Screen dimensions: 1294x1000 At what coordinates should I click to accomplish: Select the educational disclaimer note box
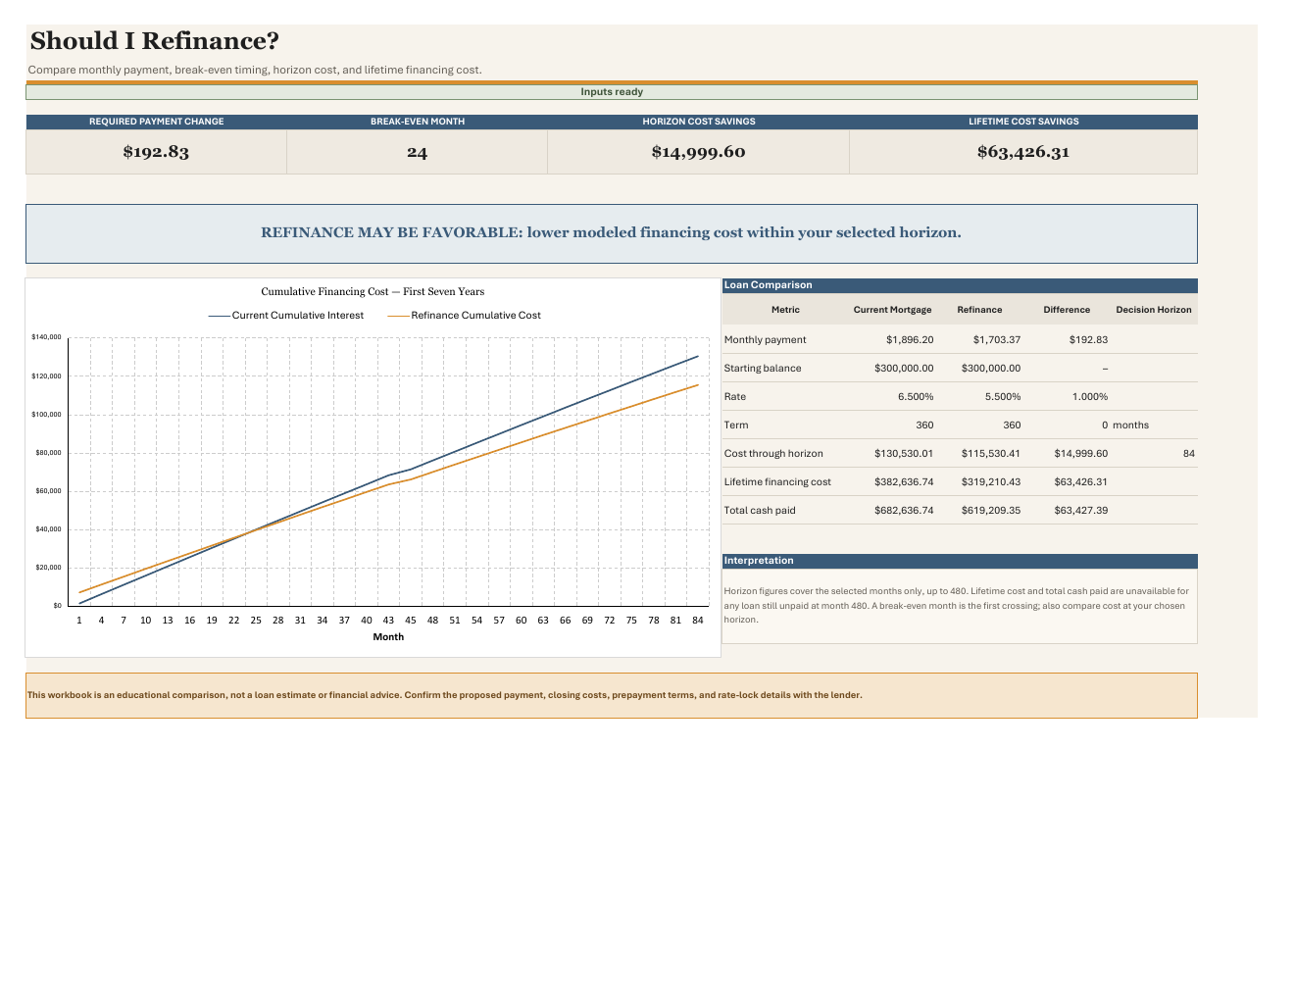point(612,695)
